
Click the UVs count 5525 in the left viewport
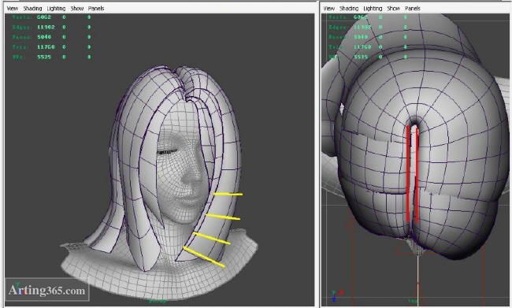click(x=44, y=57)
